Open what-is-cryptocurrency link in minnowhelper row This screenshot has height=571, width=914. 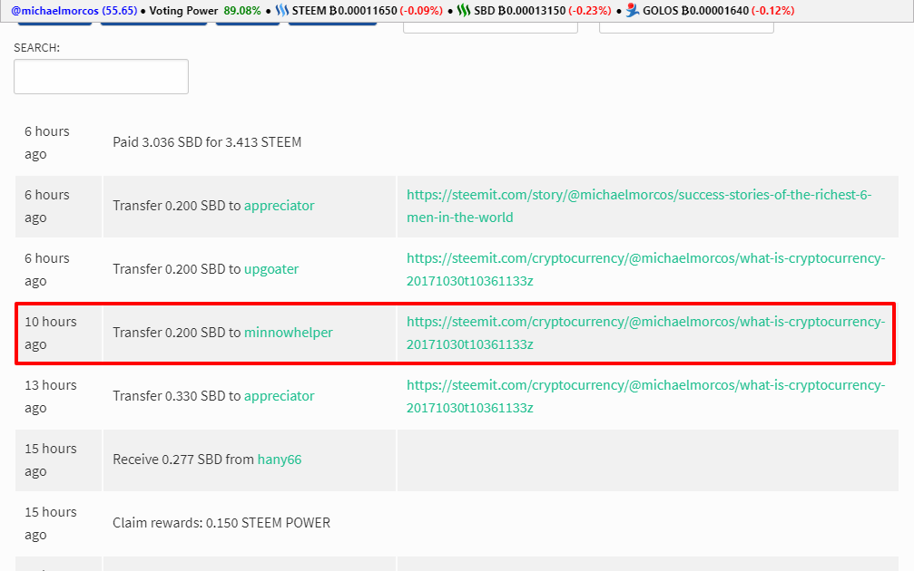pos(646,333)
